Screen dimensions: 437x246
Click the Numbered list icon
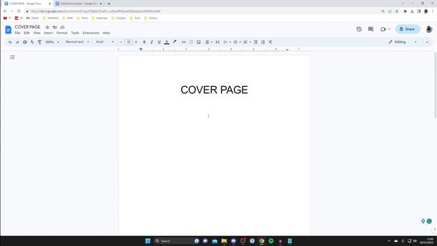click(x=245, y=42)
